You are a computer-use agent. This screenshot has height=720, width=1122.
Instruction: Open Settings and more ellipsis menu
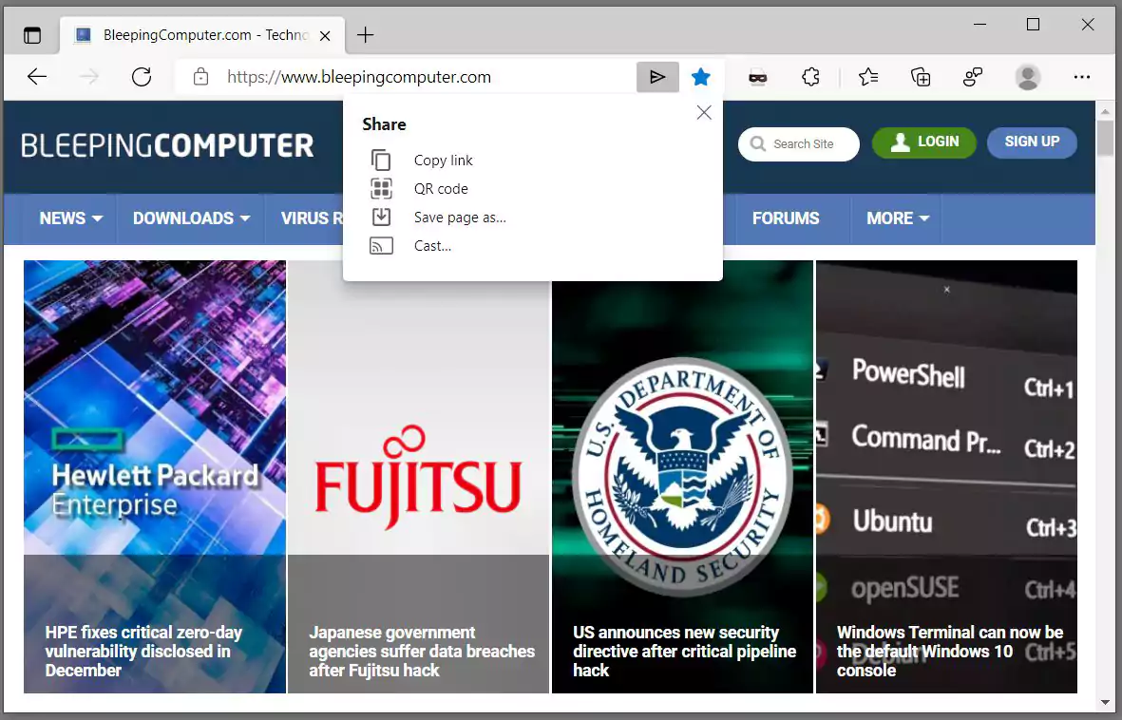click(1082, 77)
